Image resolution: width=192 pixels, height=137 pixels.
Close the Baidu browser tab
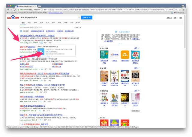pyautogui.click(x=36, y=6)
